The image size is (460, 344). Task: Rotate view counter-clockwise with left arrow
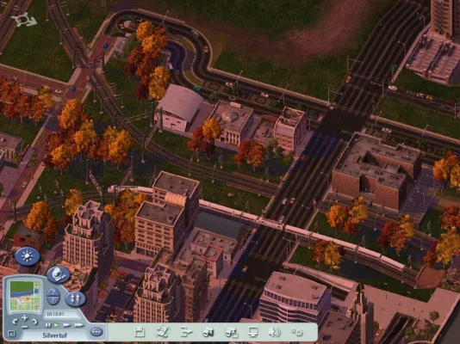[x=15, y=322]
